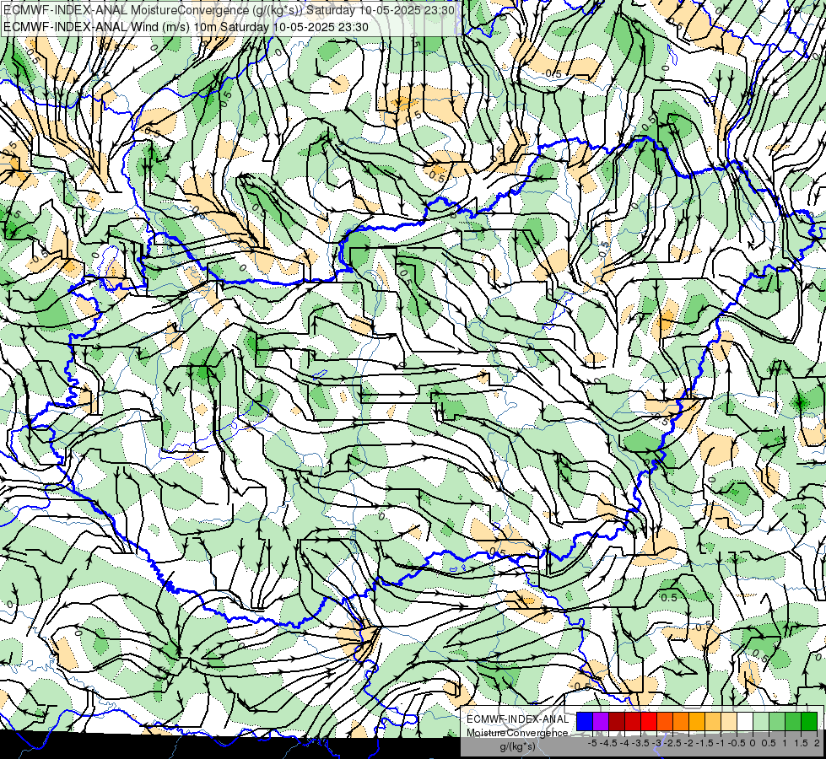Click the legend scale's -0.5 tick label
This screenshot has height=759, width=826.
click(x=737, y=743)
